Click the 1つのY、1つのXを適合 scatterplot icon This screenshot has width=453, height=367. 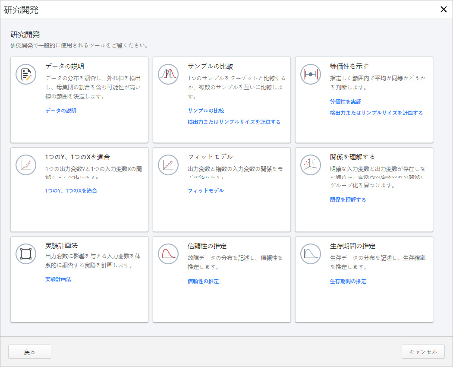click(26, 165)
